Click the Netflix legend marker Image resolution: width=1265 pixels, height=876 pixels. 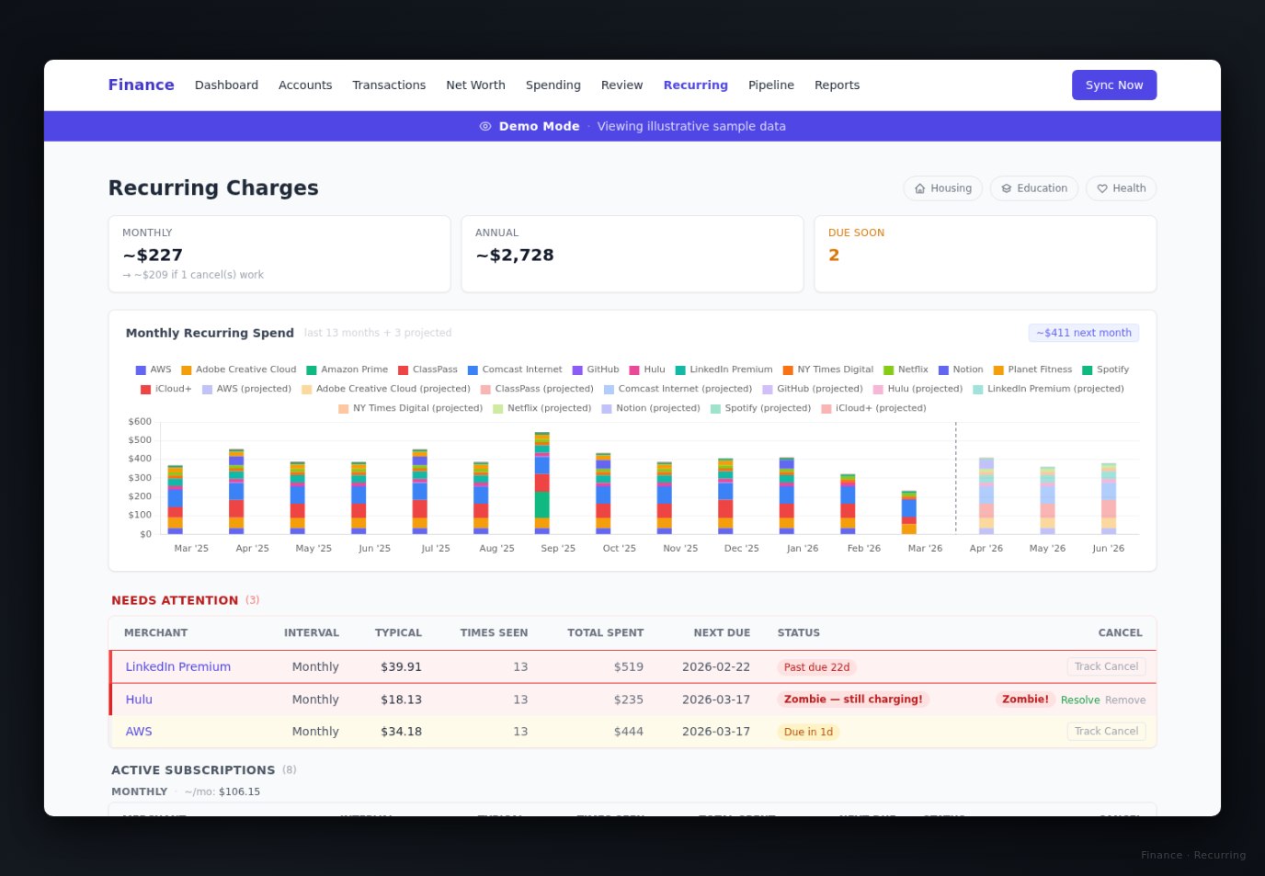[886, 369]
